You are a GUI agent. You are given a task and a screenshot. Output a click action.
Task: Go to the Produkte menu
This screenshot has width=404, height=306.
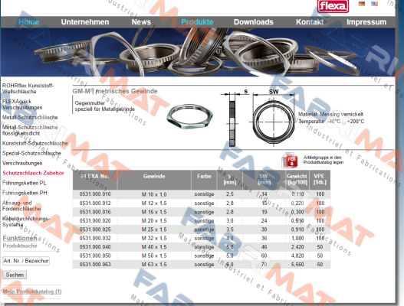(197, 22)
